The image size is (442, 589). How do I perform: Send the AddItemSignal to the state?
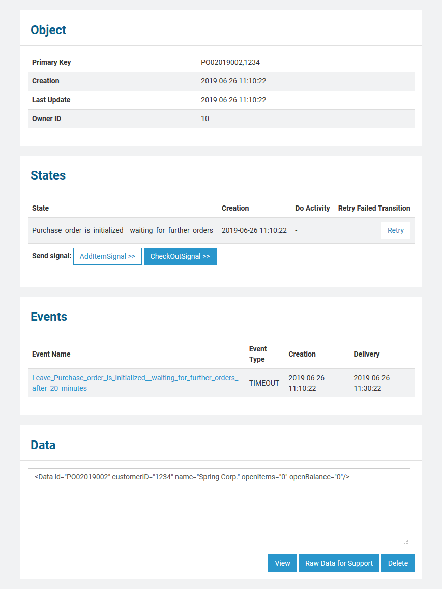tap(107, 256)
